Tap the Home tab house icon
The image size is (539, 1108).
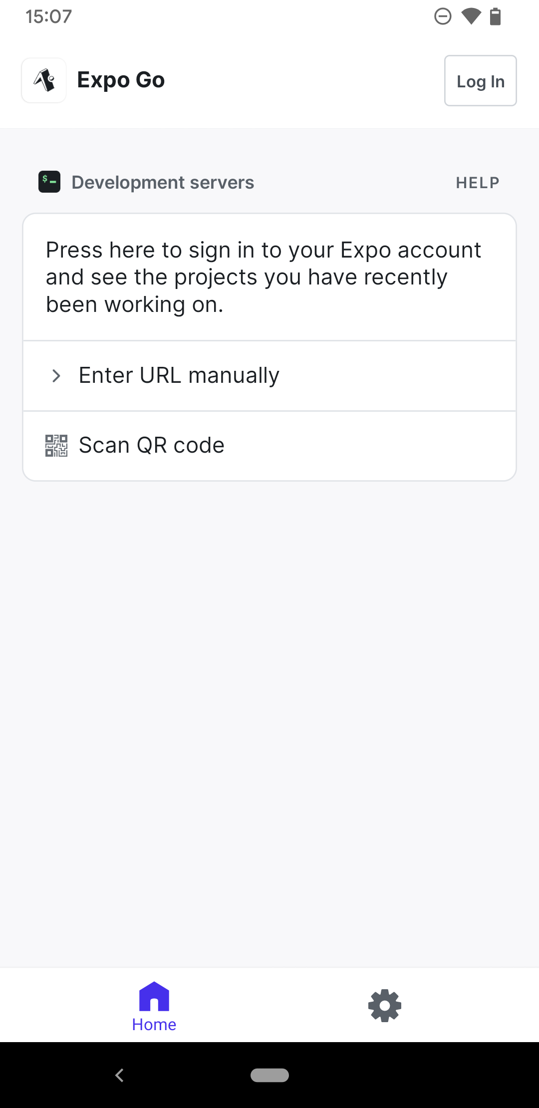click(154, 996)
